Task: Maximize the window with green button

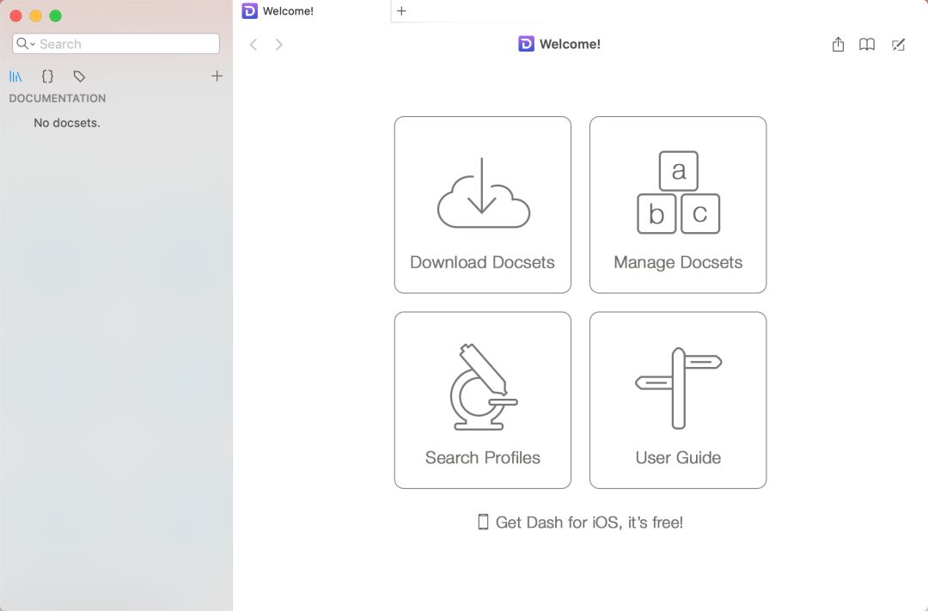Action: pyautogui.click(x=56, y=16)
